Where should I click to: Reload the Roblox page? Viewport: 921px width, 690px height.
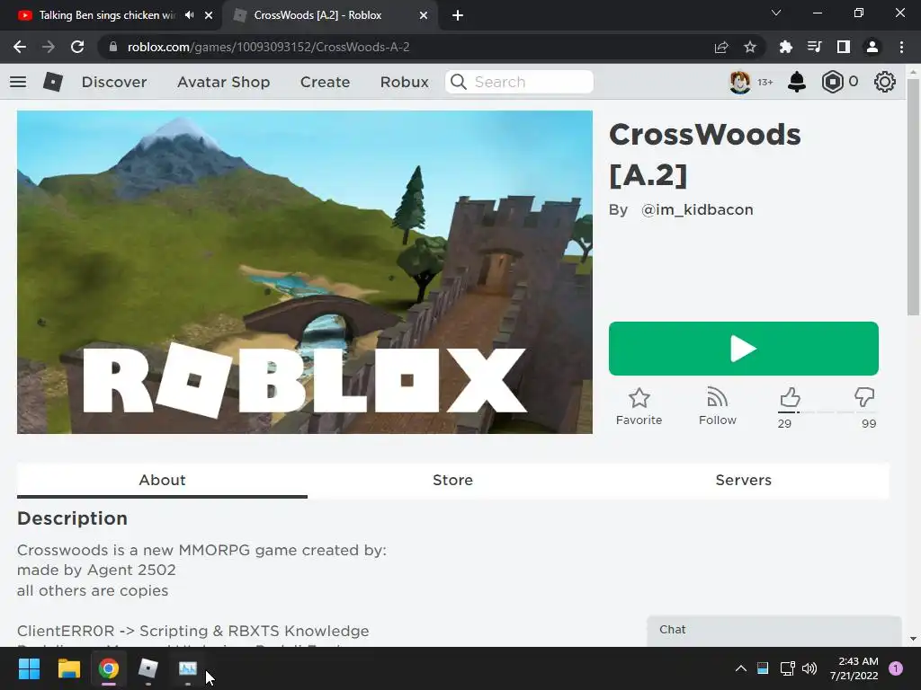pos(77,47)
